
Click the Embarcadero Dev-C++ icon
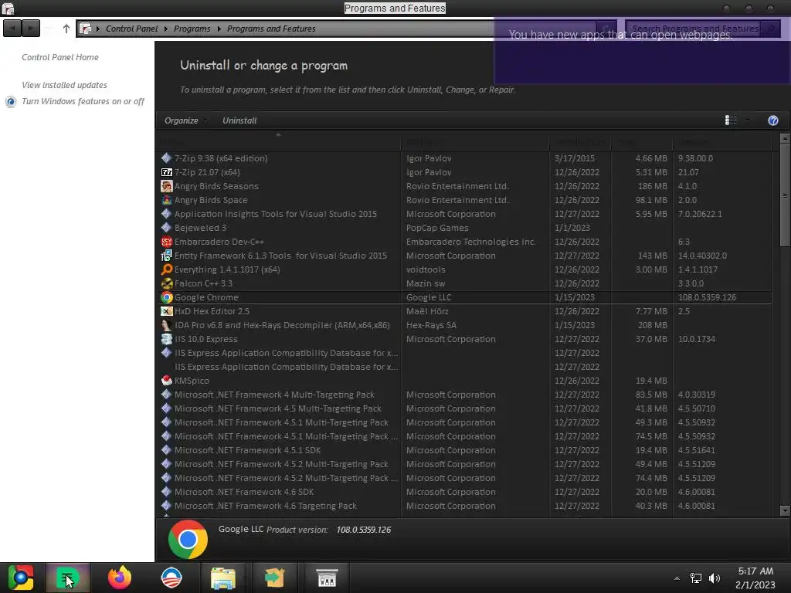point(167,242)
